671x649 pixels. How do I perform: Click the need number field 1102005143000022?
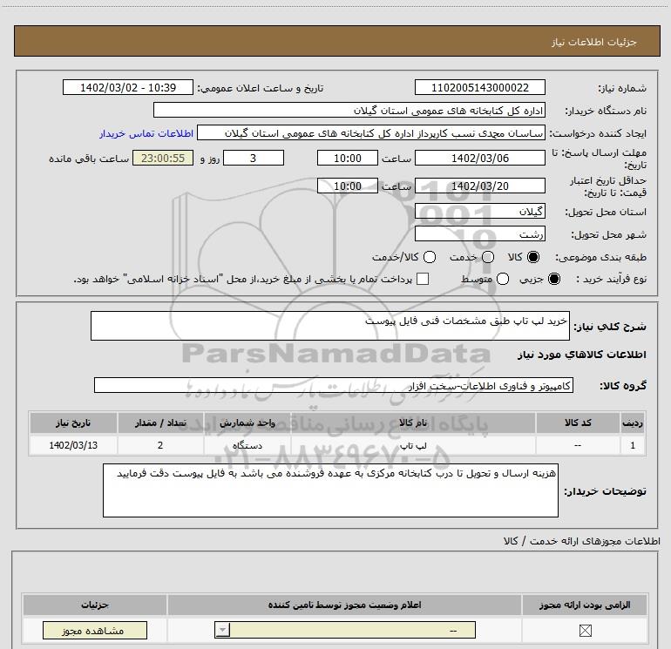click(479, 88)
